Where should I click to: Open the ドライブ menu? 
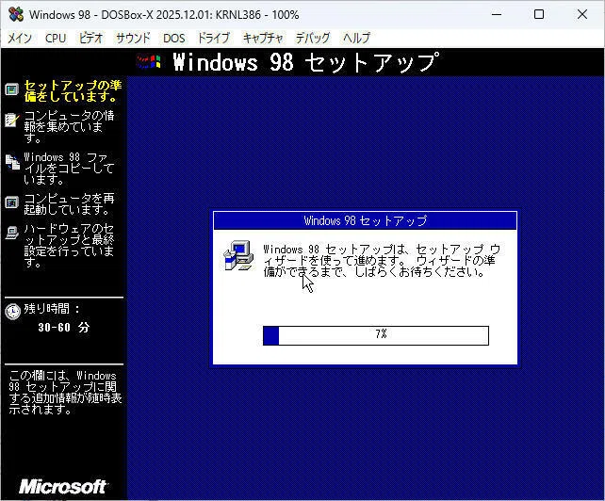213,38
